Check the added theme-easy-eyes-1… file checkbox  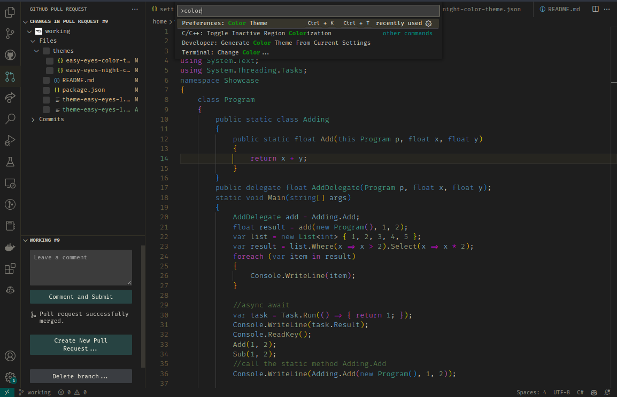(x=47, y=109)
